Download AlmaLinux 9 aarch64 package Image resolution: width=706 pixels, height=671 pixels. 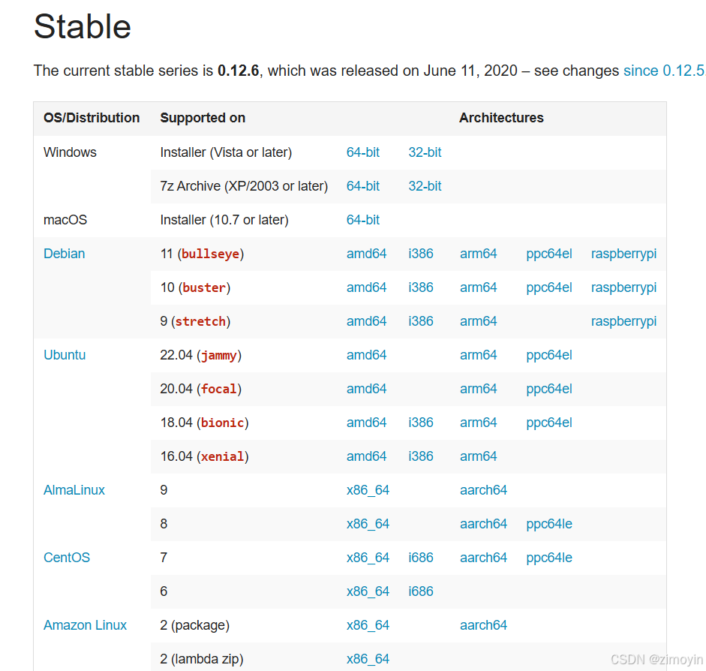[483, 490]
